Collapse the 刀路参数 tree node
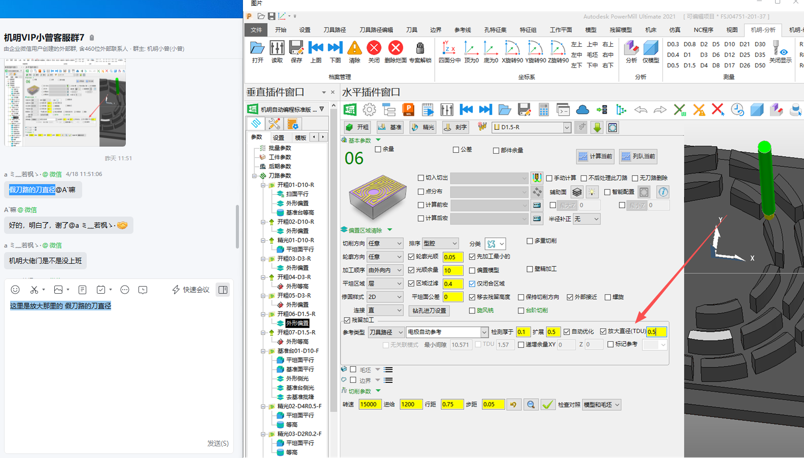804x458 pixels. (x=255, y=176)
